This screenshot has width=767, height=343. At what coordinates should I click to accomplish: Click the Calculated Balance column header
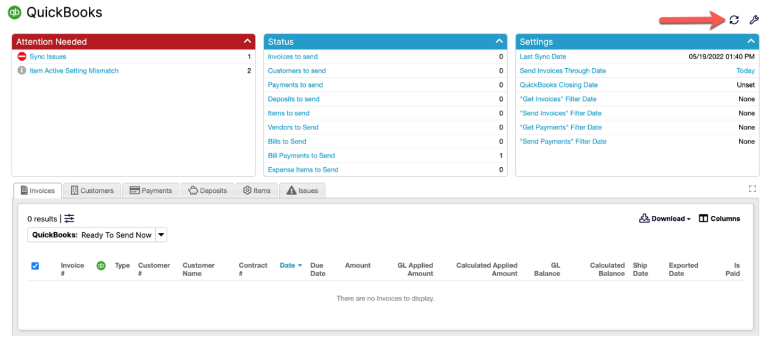(x=607, y=269)
